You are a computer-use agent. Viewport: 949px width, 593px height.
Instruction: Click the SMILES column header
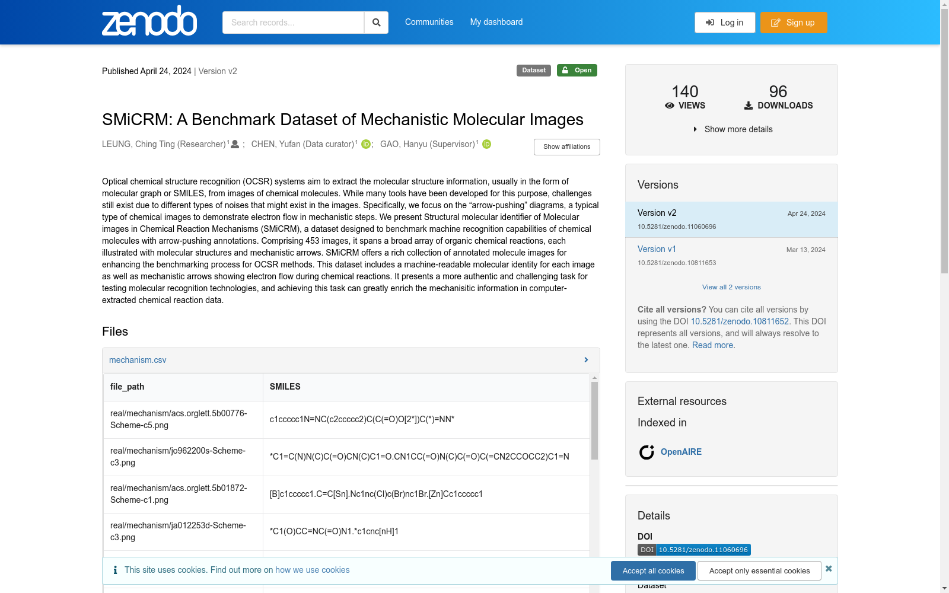point(426,387)
